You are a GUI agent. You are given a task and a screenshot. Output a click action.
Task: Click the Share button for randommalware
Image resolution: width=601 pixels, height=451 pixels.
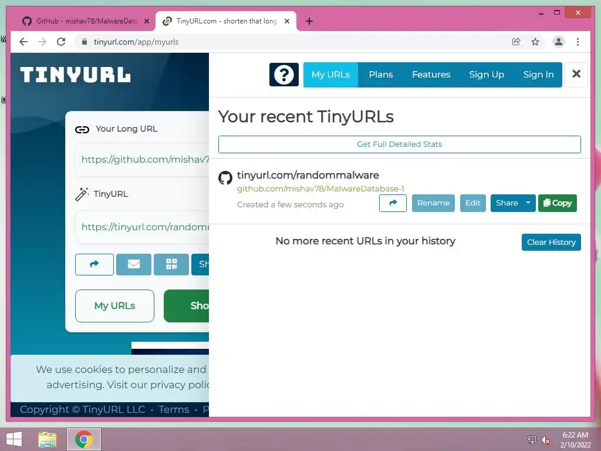(507, 203)
